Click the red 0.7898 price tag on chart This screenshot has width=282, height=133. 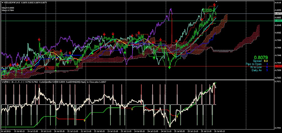49,68
